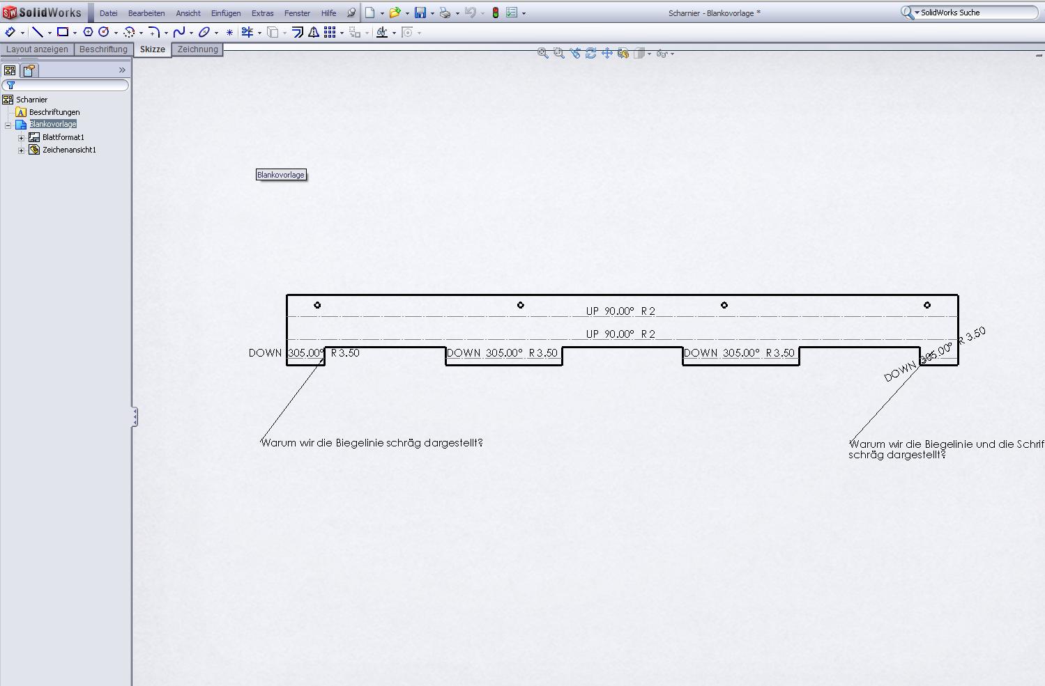The width and height of the screenshot is (1045, 686).
Task: Select the Line sketch tool
Action: (38, 32)
